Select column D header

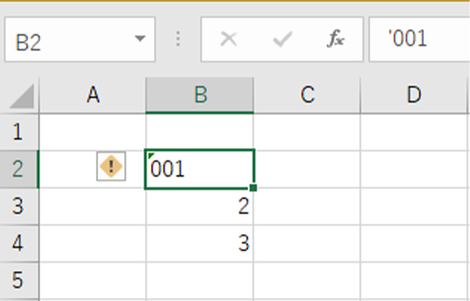pyautogui.click(x=414, y=95)
